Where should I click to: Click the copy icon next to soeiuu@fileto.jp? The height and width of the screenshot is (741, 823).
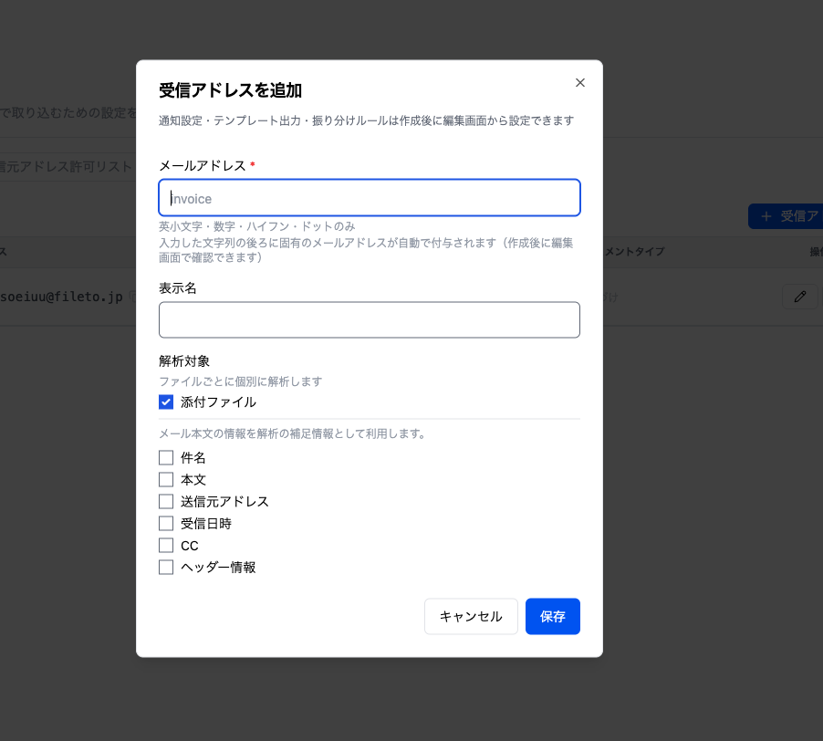tap(132, 297)
